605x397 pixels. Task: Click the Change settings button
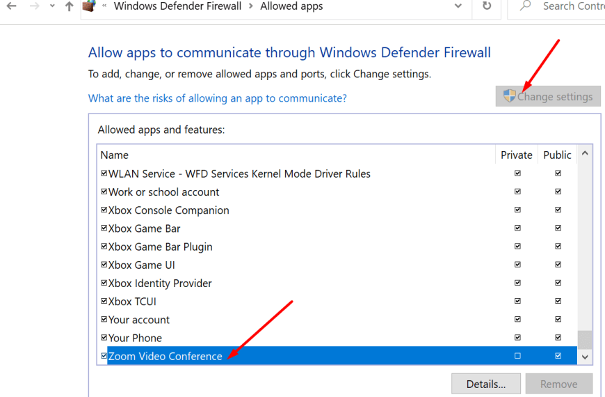(548, 96)
